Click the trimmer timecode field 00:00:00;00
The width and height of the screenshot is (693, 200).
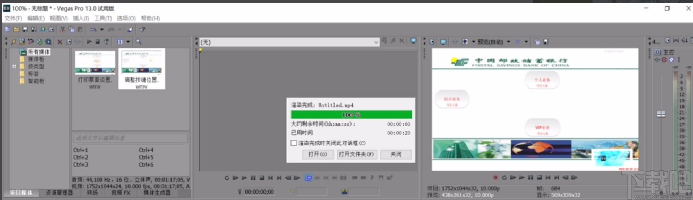[259, 192]
